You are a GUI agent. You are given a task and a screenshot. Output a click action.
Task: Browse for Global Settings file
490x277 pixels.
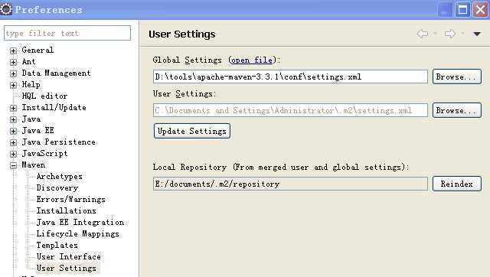click(x=456, y=77)
